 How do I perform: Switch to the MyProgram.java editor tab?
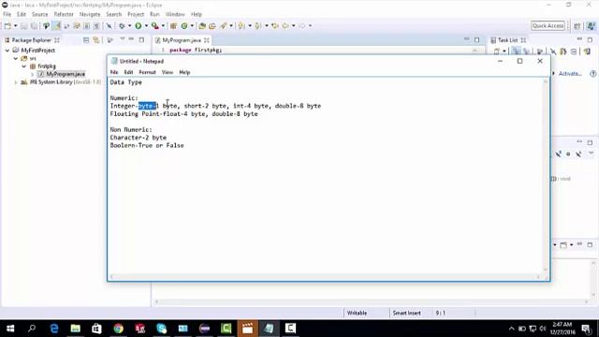182,40
